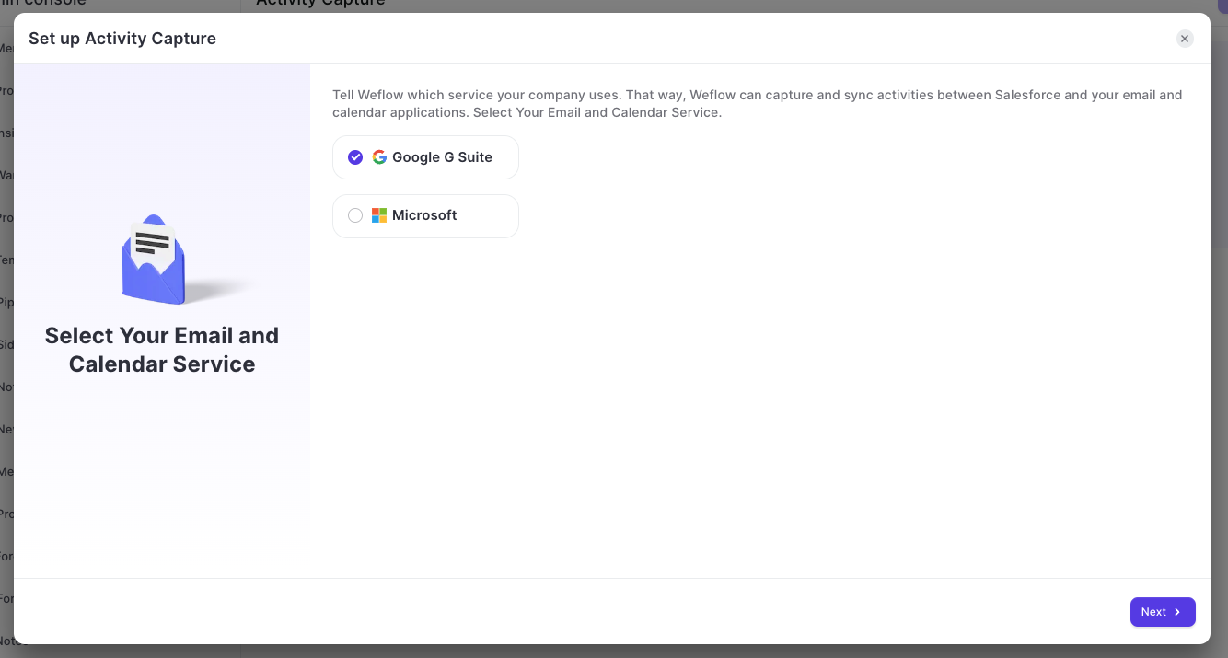Close the Set up Activity Capture dialog
The image size is (1228, 658).
(1185, 39)
